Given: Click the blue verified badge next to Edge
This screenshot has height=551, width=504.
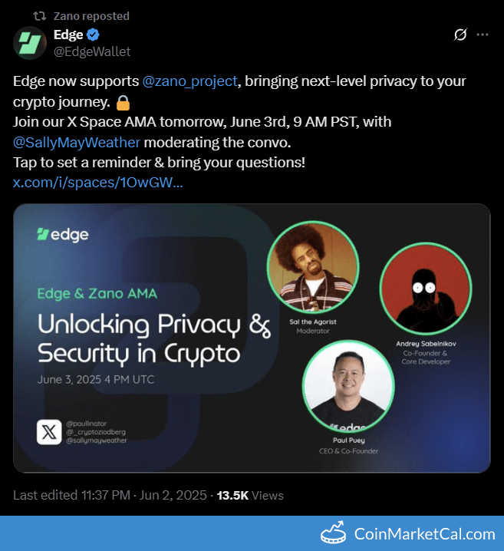Looking at the screenshot, I should pyautogui.click(x=94, y=35).
